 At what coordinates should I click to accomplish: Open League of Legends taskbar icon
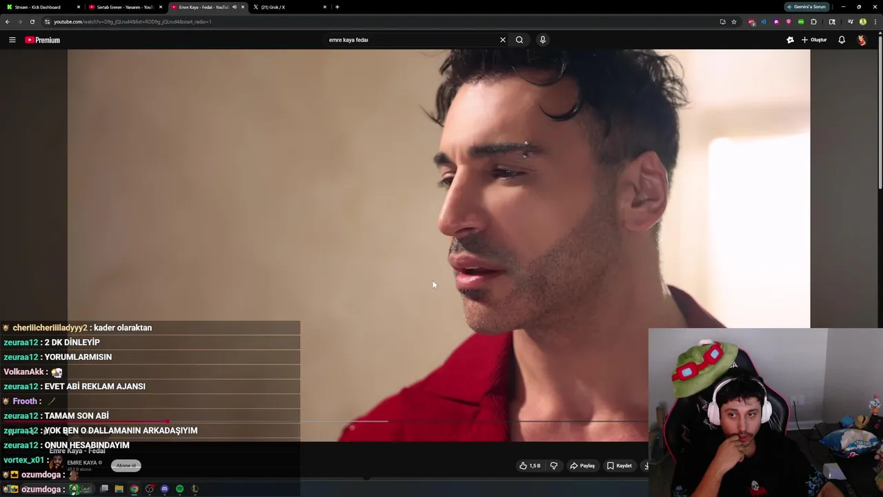(x=195, y=489)
